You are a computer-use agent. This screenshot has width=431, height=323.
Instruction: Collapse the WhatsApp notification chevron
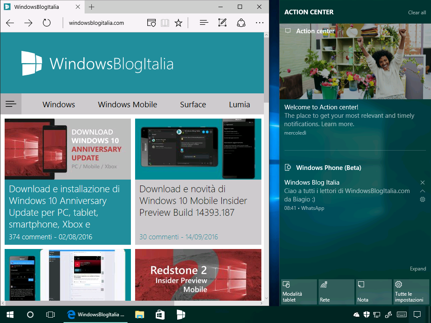click(x=423, y=191)
